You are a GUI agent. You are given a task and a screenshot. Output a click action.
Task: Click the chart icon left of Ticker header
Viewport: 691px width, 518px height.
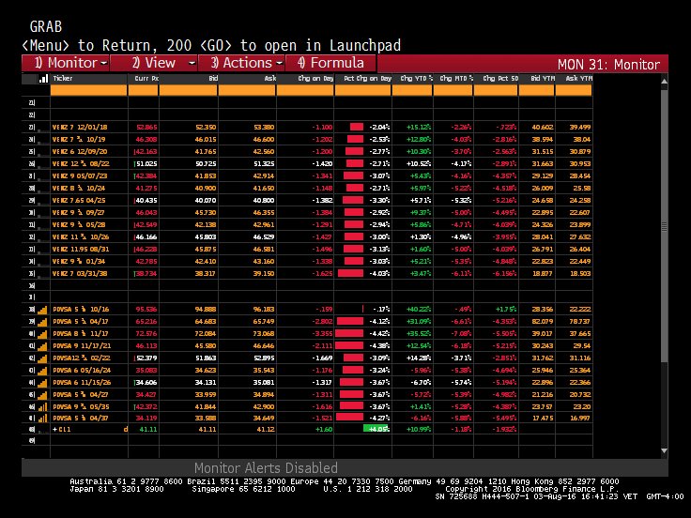(43, 79)
